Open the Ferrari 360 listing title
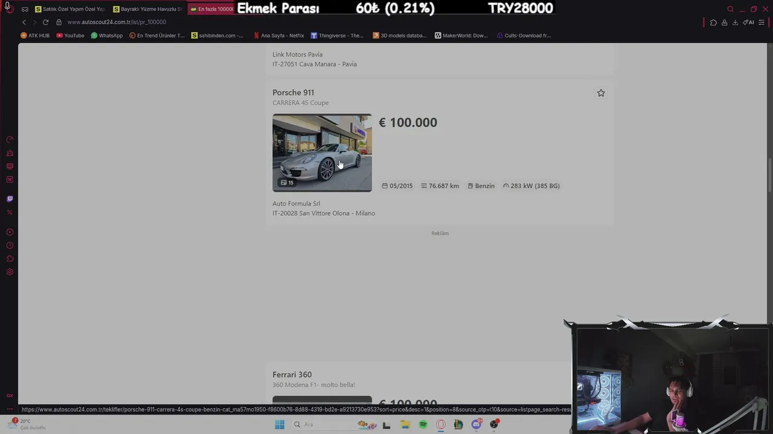This screenshot has height=434, width=773. tap(292, 374)
